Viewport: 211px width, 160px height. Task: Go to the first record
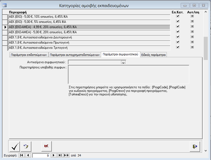[x=22, y=155]
